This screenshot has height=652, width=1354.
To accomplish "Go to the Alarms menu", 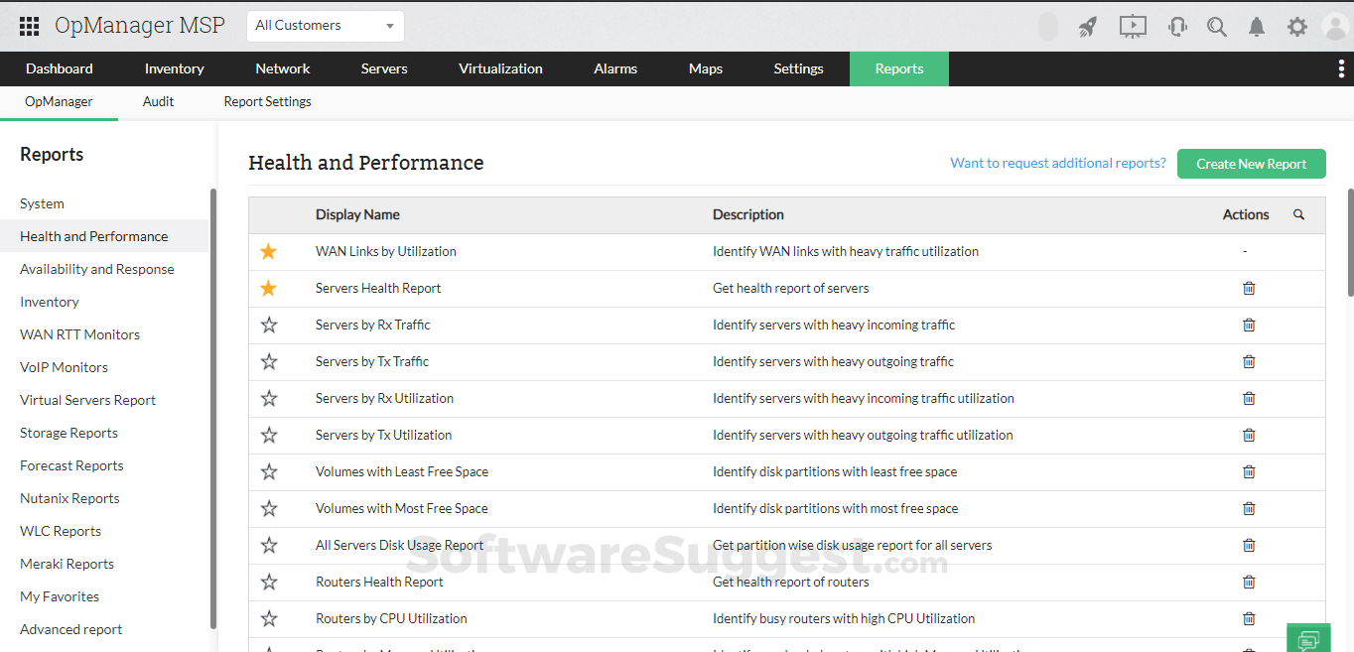I will (614, 68).
